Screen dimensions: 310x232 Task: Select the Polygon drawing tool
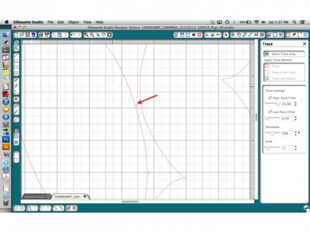tap(16, 80)
